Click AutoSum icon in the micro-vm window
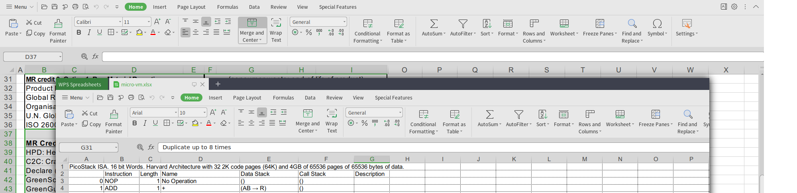 [x=489, y=115]
